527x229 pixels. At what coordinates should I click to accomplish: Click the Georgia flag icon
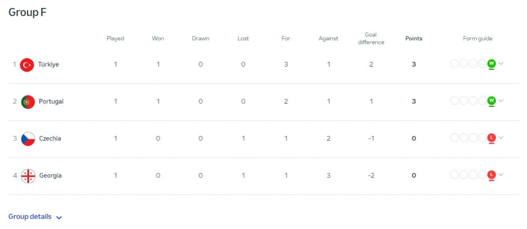tap(28, 176)
